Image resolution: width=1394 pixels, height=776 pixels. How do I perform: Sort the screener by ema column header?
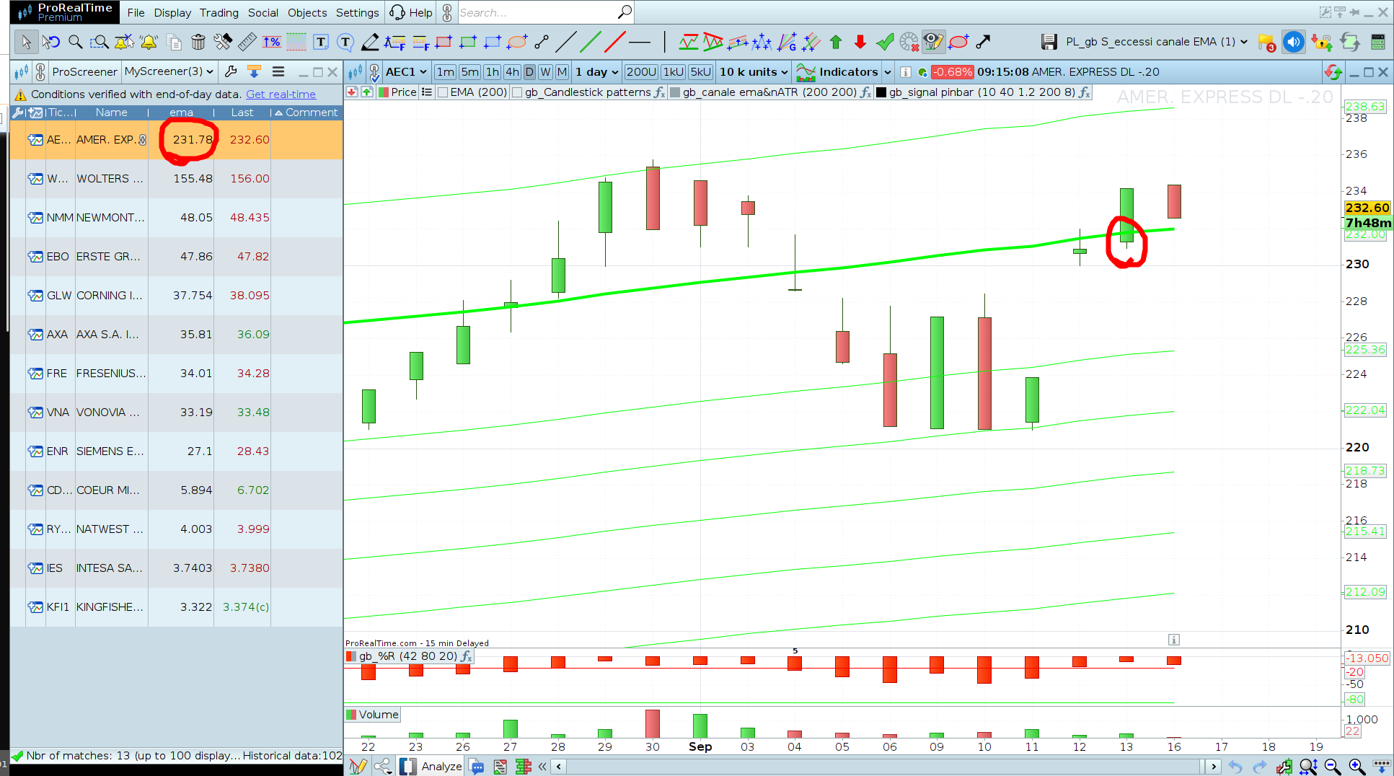coord(181,113)
